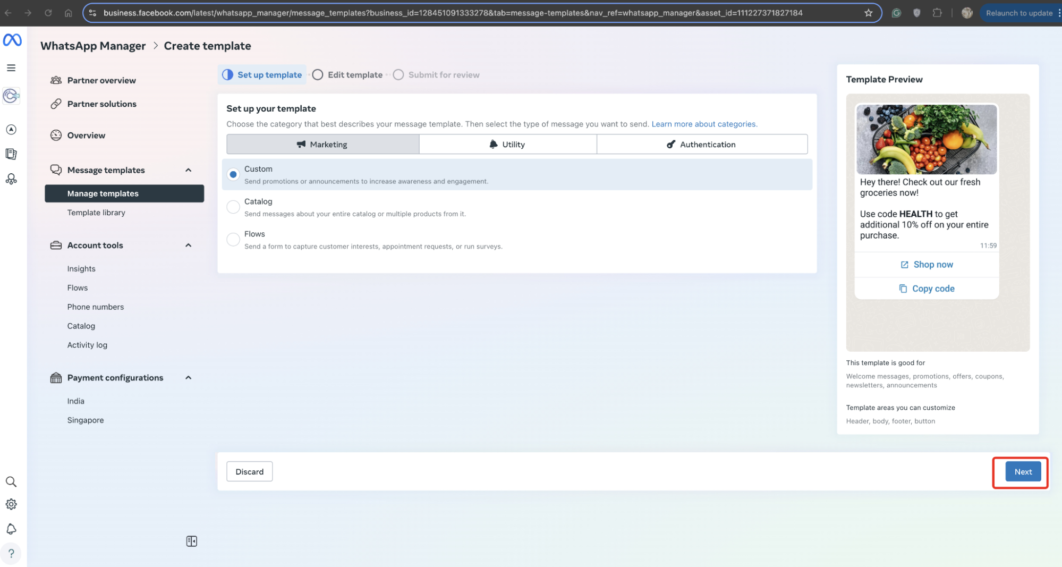
Task: Click the browser address bar URL
Action: pyautogui.click(x=453, y=13)
